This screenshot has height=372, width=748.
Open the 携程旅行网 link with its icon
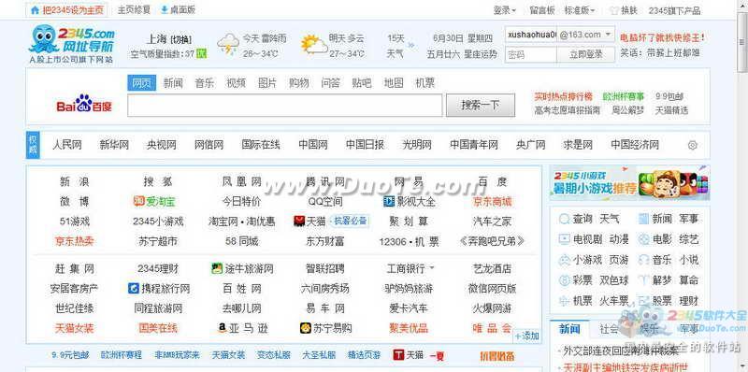(x=159, y=289)
